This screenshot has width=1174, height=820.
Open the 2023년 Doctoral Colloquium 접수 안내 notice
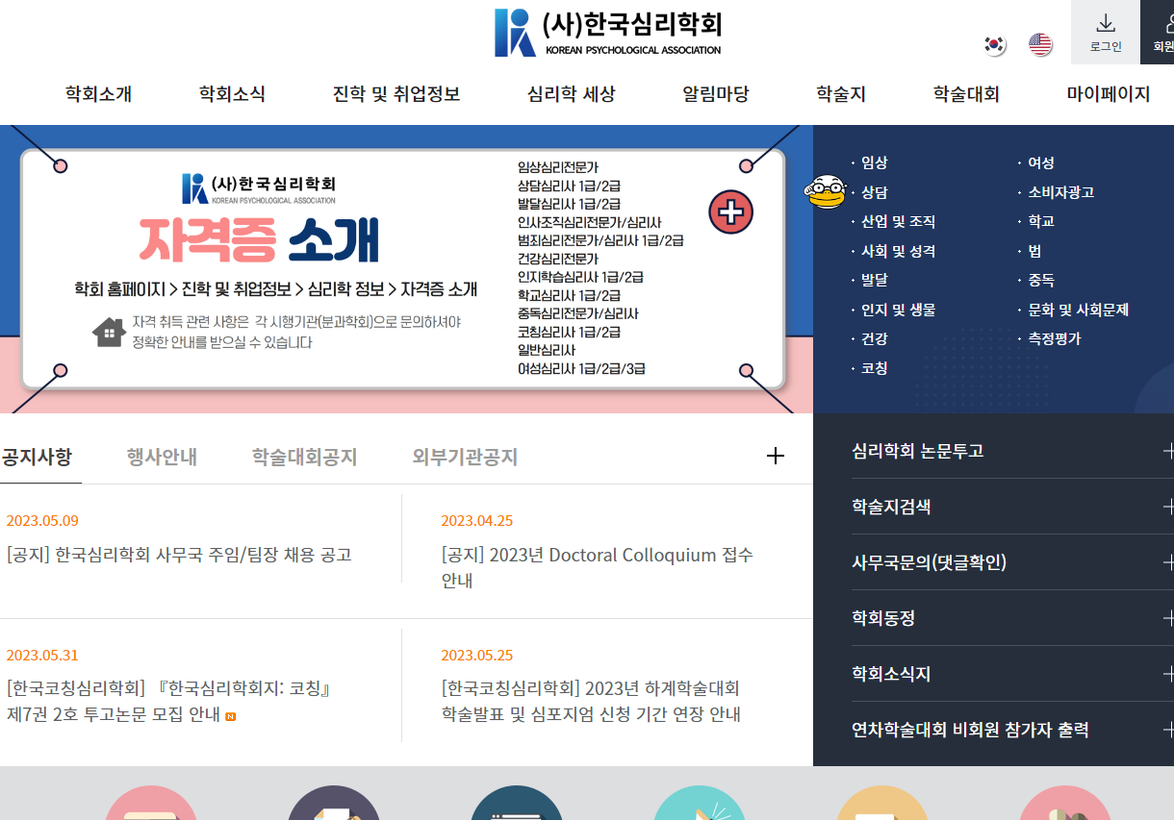point(597,567)
